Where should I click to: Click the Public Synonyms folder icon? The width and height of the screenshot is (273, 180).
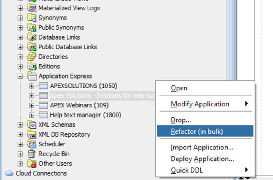coord(32,28)
